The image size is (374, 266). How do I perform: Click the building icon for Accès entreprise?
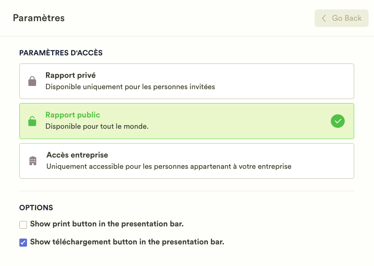coord(33,161)
